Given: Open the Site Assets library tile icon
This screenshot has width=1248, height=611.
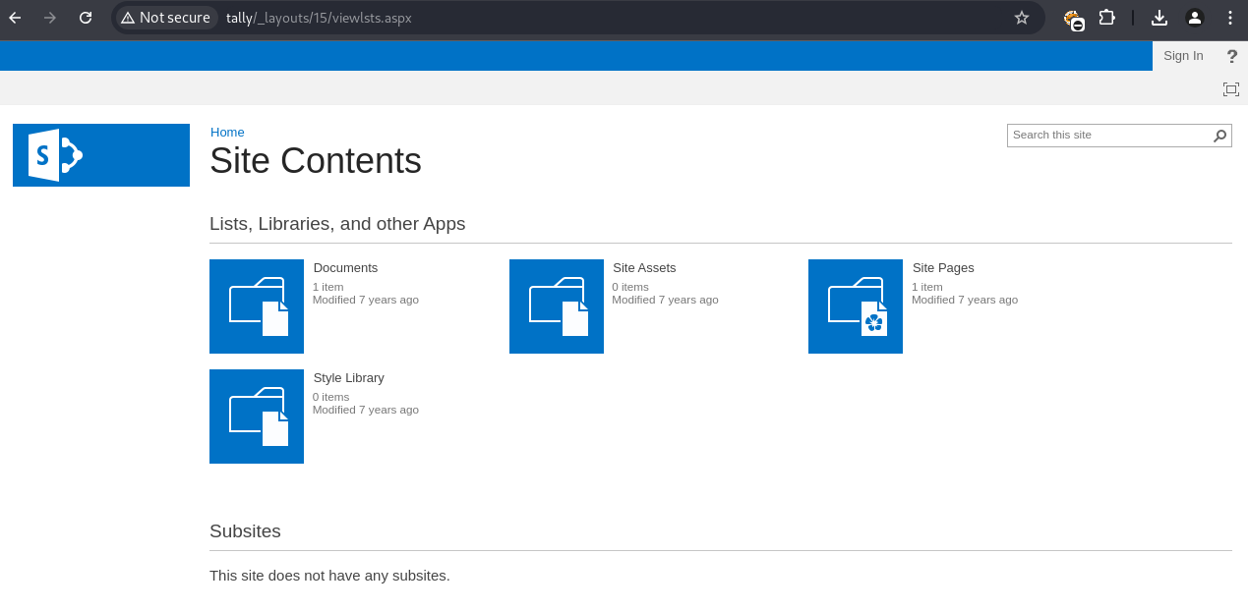Looking at the screenshot, I should click(556, 306).
